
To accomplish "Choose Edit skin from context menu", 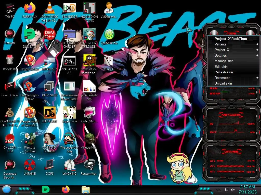I will click(234, 67).
